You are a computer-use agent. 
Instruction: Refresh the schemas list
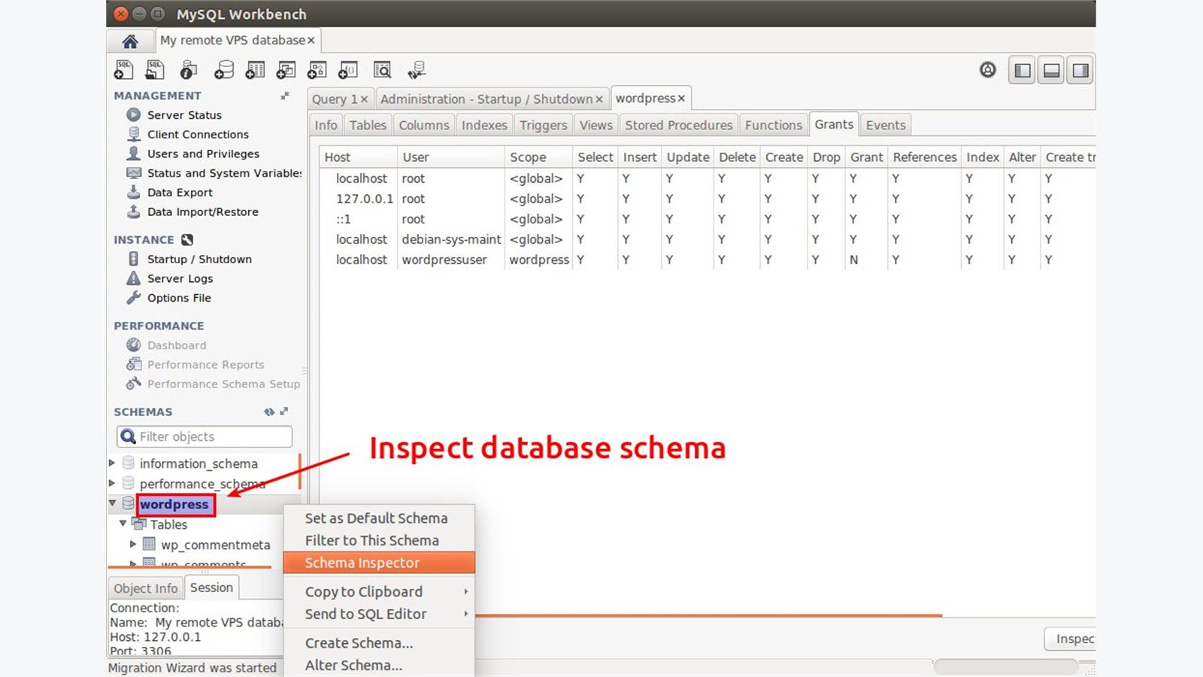(x=269, y=411)
